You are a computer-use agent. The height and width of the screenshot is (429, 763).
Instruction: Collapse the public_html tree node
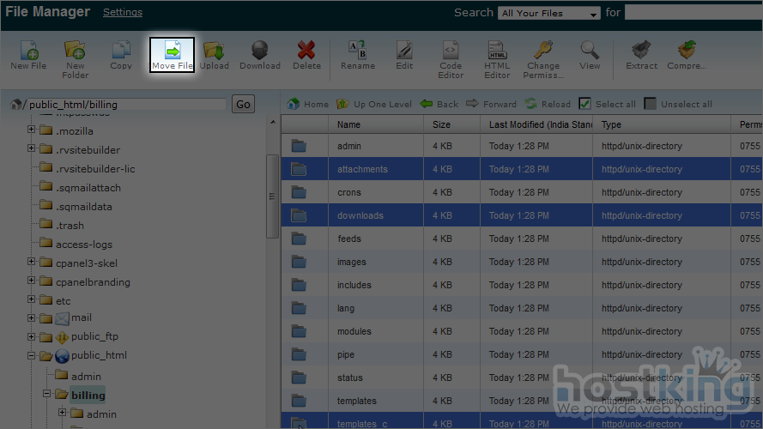click(x=32, y=356)
